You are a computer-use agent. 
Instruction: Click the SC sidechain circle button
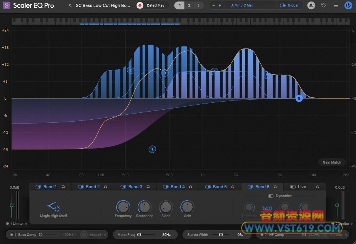click(x=311, y=5)
